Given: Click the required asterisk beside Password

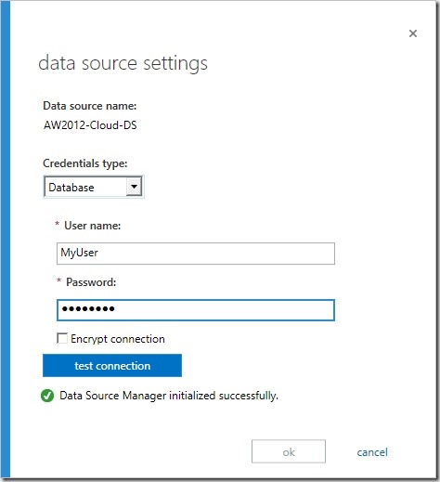Looking at the screenshot, I should pyautogui.click(x=59, y=280).
